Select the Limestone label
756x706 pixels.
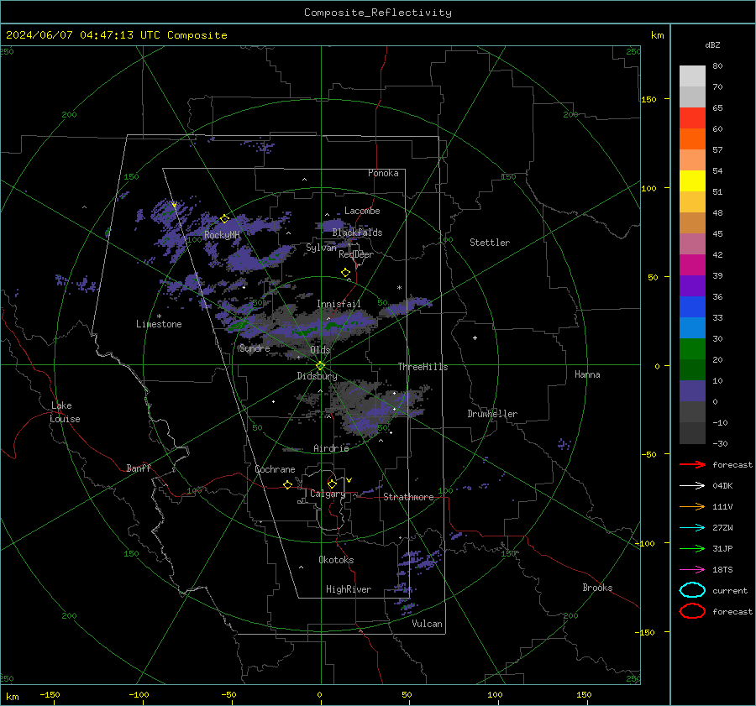click(x=159, y=324)
